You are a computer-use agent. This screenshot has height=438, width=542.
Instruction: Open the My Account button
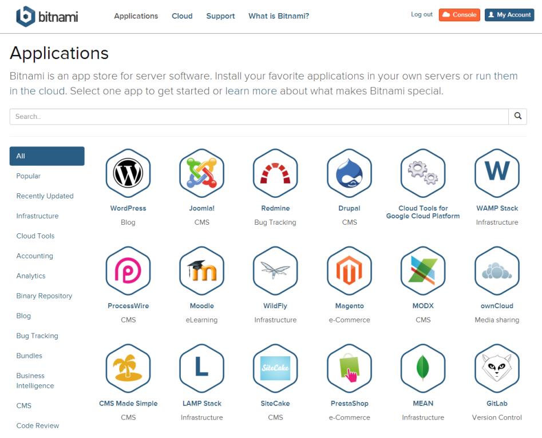pyautogui.click(x=509, y=15)
